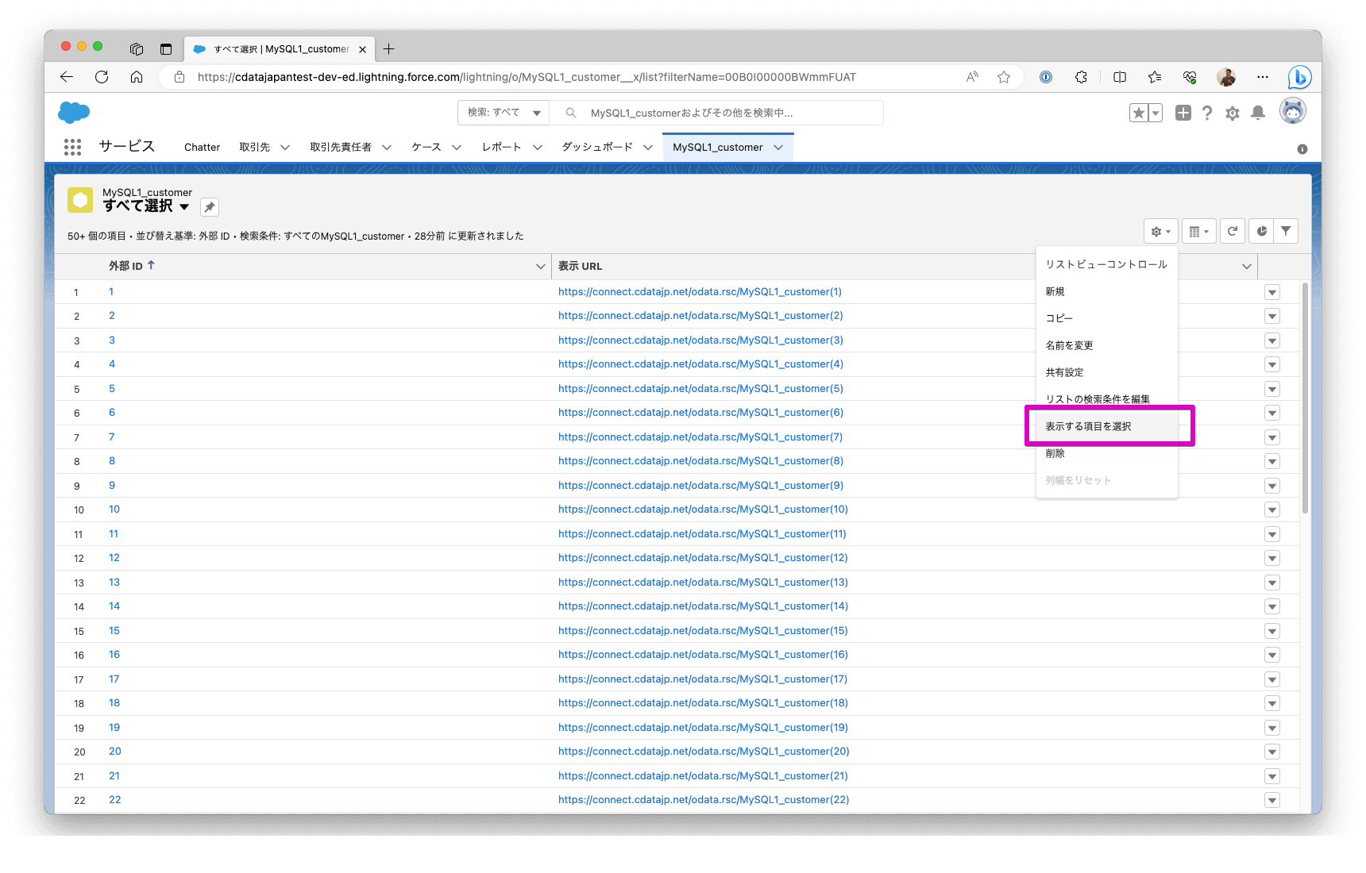Choose リストの検索条件を編集 menu item
Image resolution: width=1366 pixels, height=873 pixels.
[x=1107, y=400]
